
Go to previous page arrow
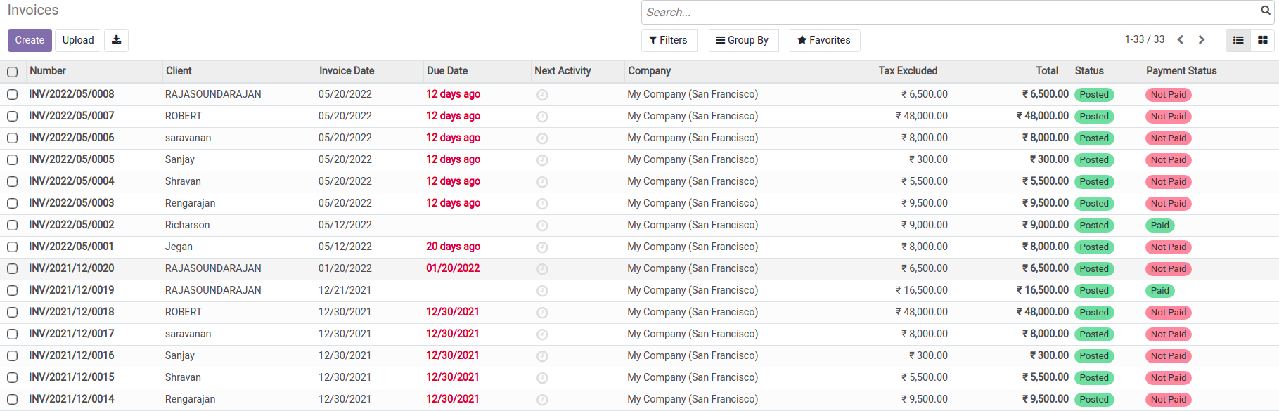pyautogui.click(x=1181, y=40)
